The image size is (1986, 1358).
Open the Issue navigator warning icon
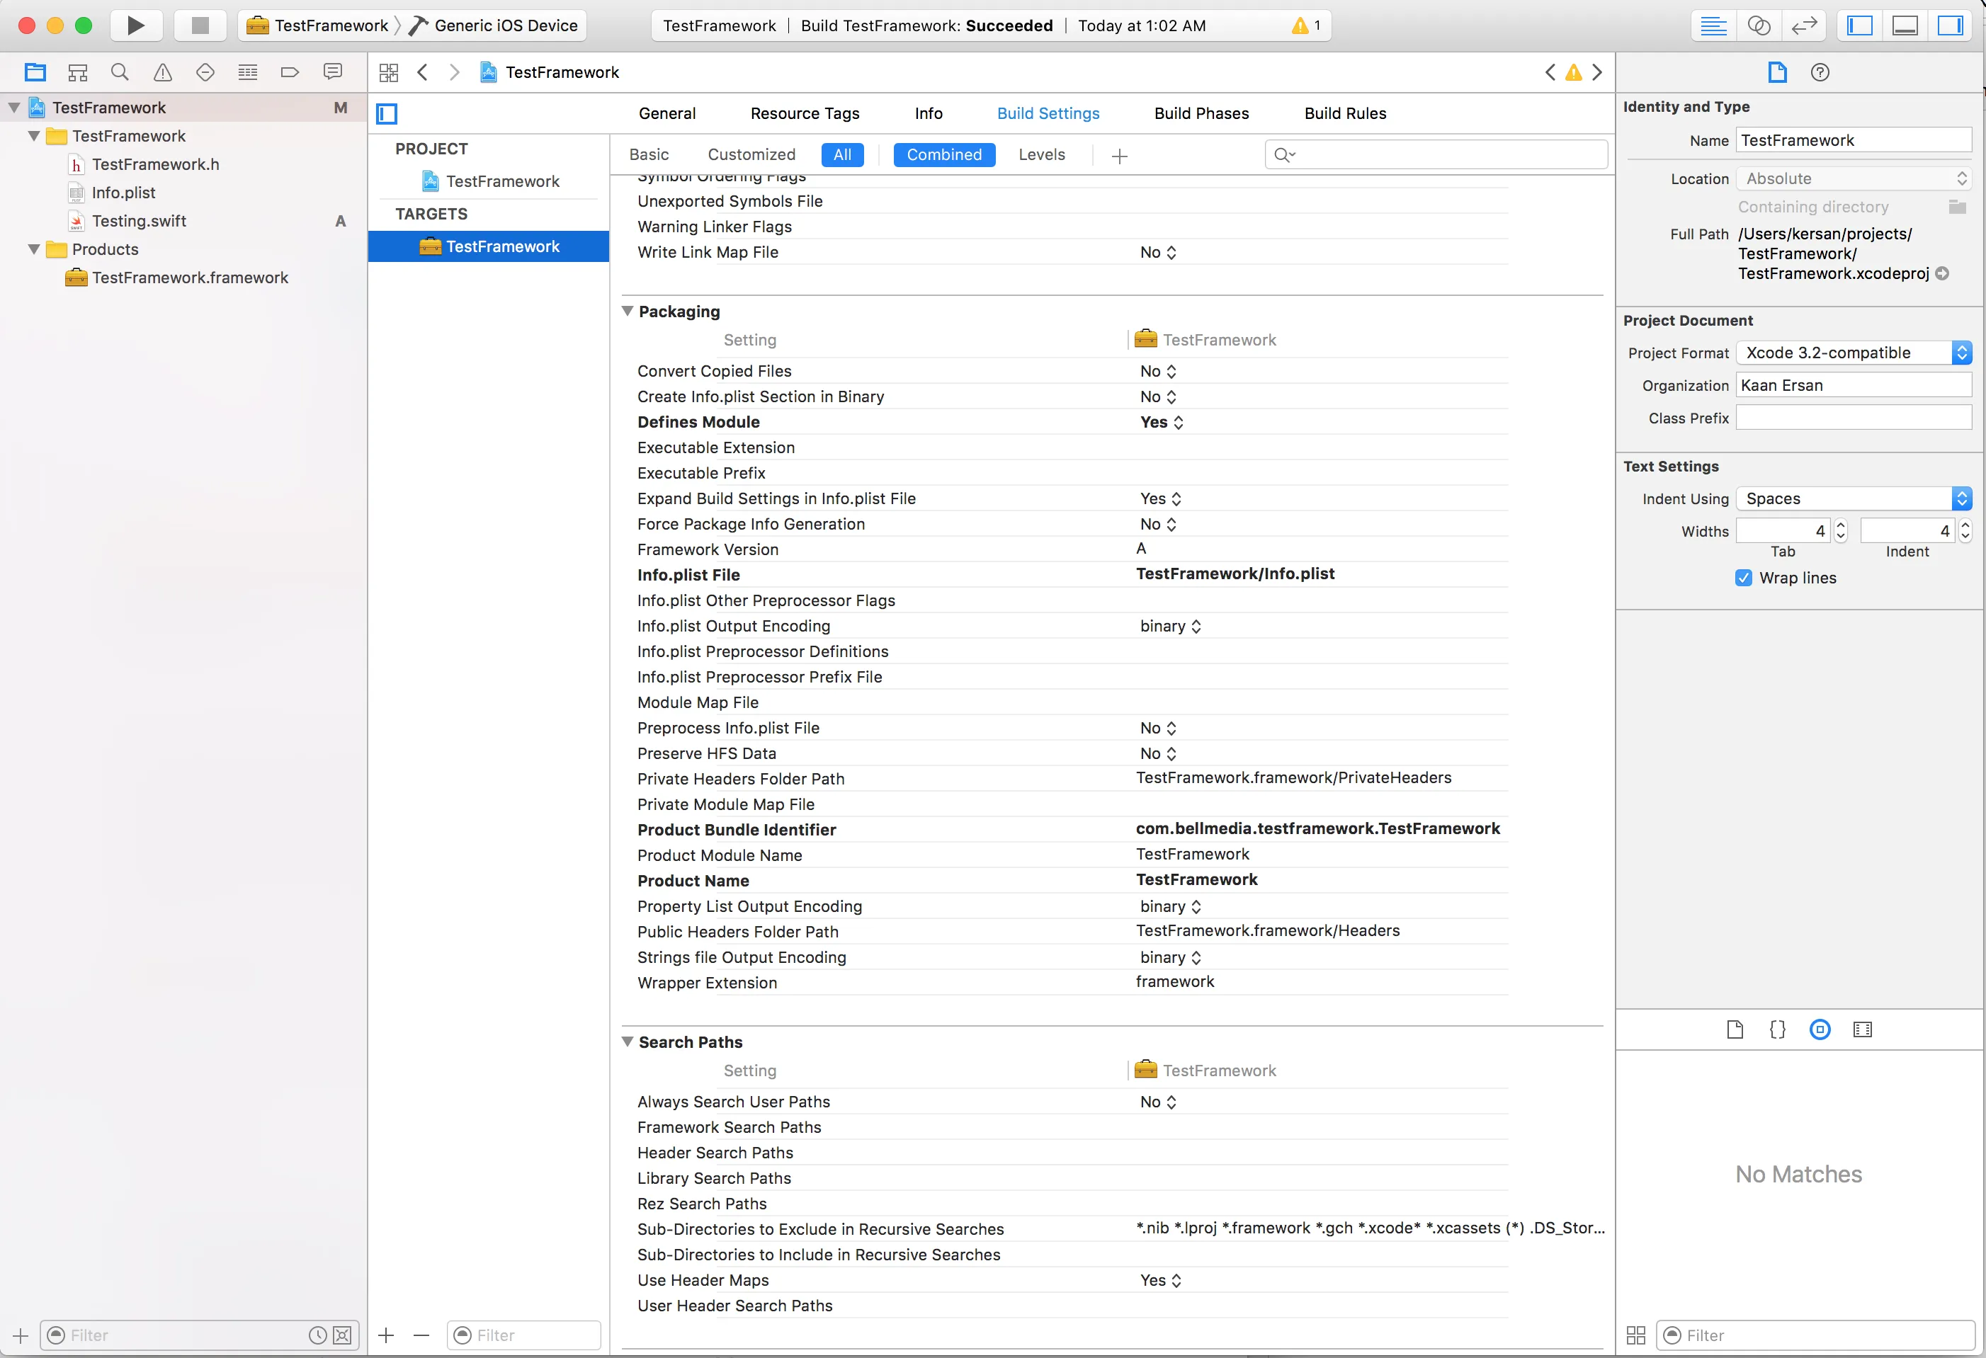[x=162, y=73]
